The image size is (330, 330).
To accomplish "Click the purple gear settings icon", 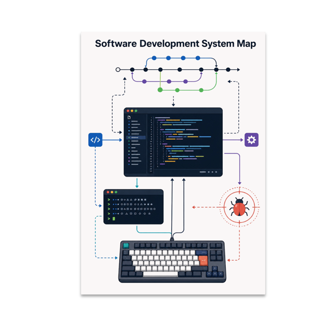I will point(252,140).
